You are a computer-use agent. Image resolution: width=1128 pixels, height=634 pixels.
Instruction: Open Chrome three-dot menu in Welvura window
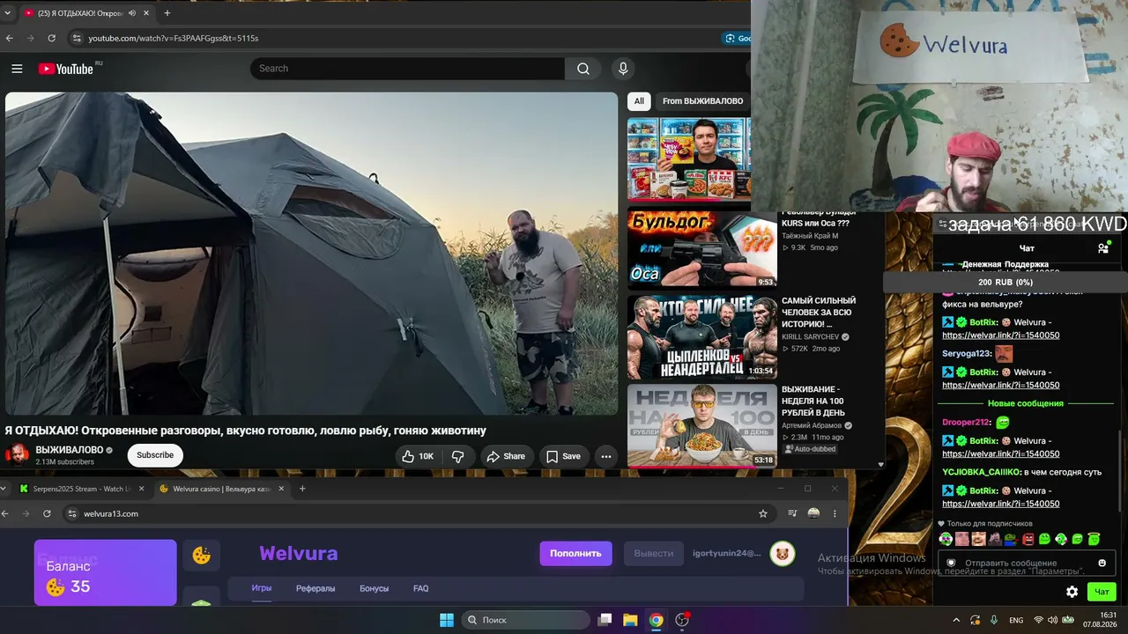coord(835,513)
